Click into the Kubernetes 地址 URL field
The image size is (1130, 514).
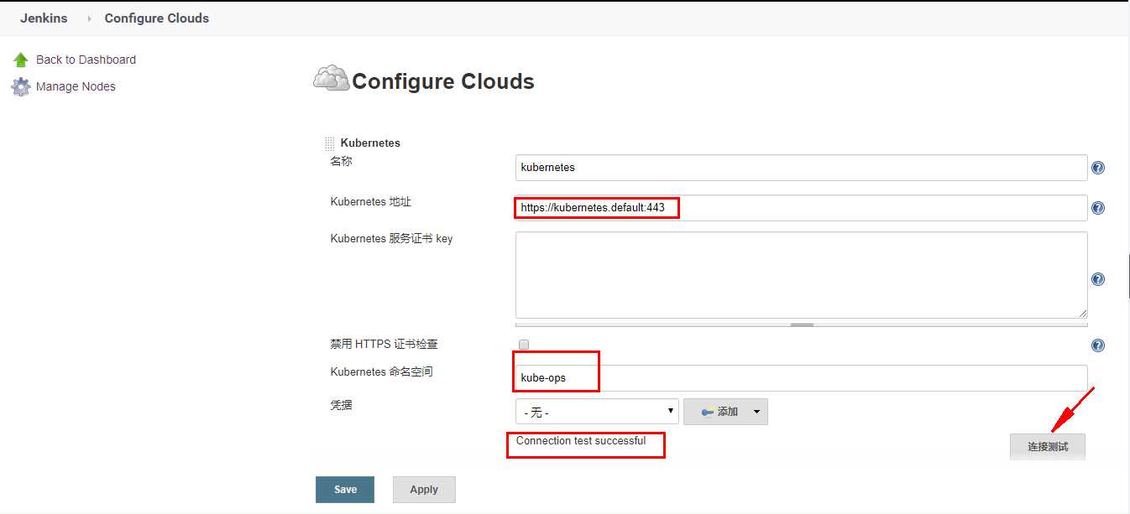point(801,208)
